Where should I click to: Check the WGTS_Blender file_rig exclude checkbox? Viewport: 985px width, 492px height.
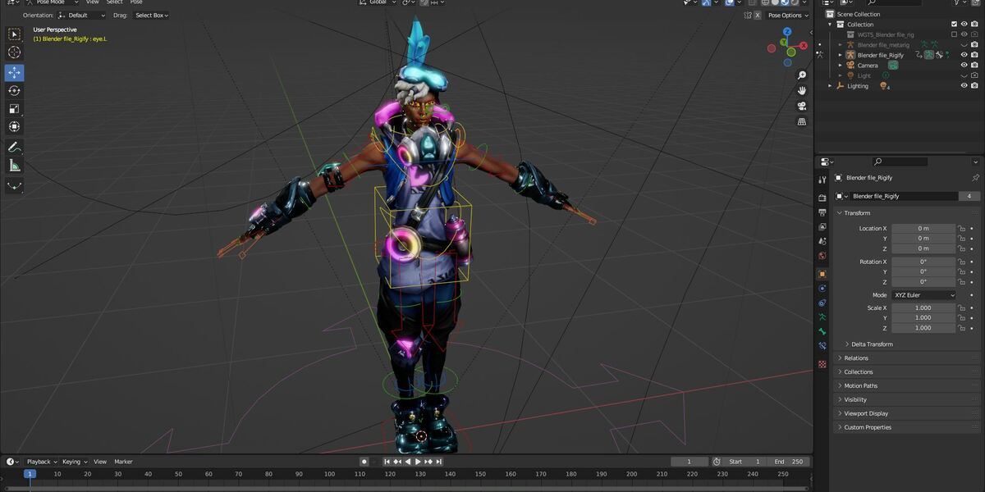954,34
